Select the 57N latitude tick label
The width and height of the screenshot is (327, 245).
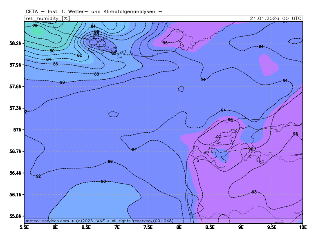pos(18,130)
